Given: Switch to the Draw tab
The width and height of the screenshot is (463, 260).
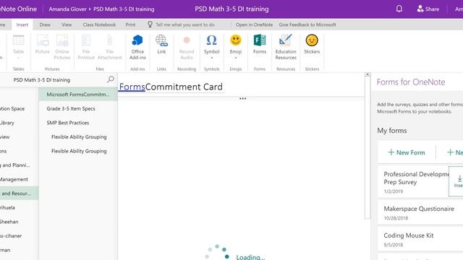Looking at the screenshot, I should (x=45, y=25).
